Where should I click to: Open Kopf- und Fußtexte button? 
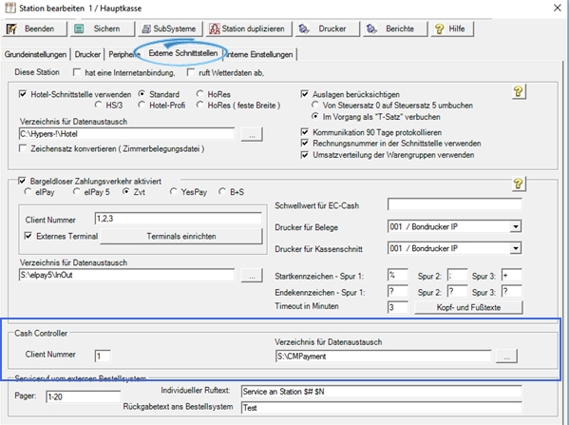pyautogui.click(x=468, y=307)
